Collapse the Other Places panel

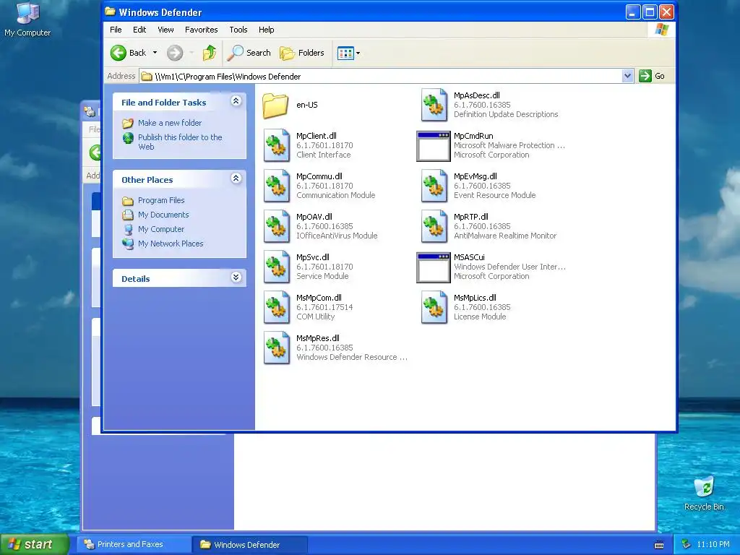click(236, 178)
